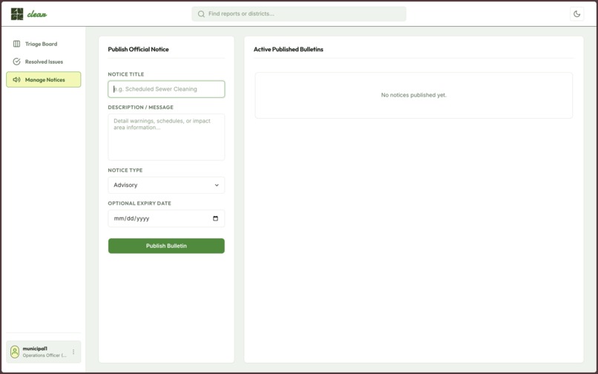
Task: Click the clean logo icon
Action: pyautogui.click(x=17, y=14)
